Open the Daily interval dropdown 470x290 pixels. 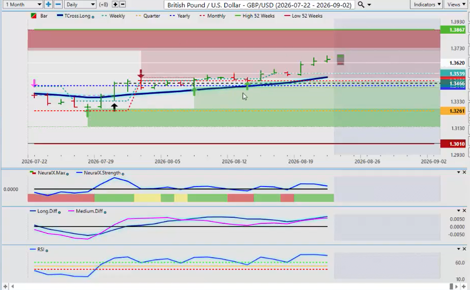coord(80,4)
